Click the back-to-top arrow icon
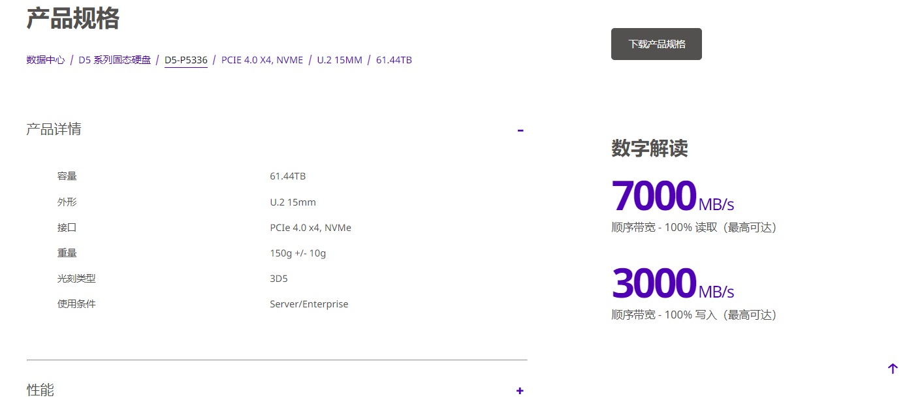This screenshot has height=402, width=924. pyautogui.click(x=893, y=368)
